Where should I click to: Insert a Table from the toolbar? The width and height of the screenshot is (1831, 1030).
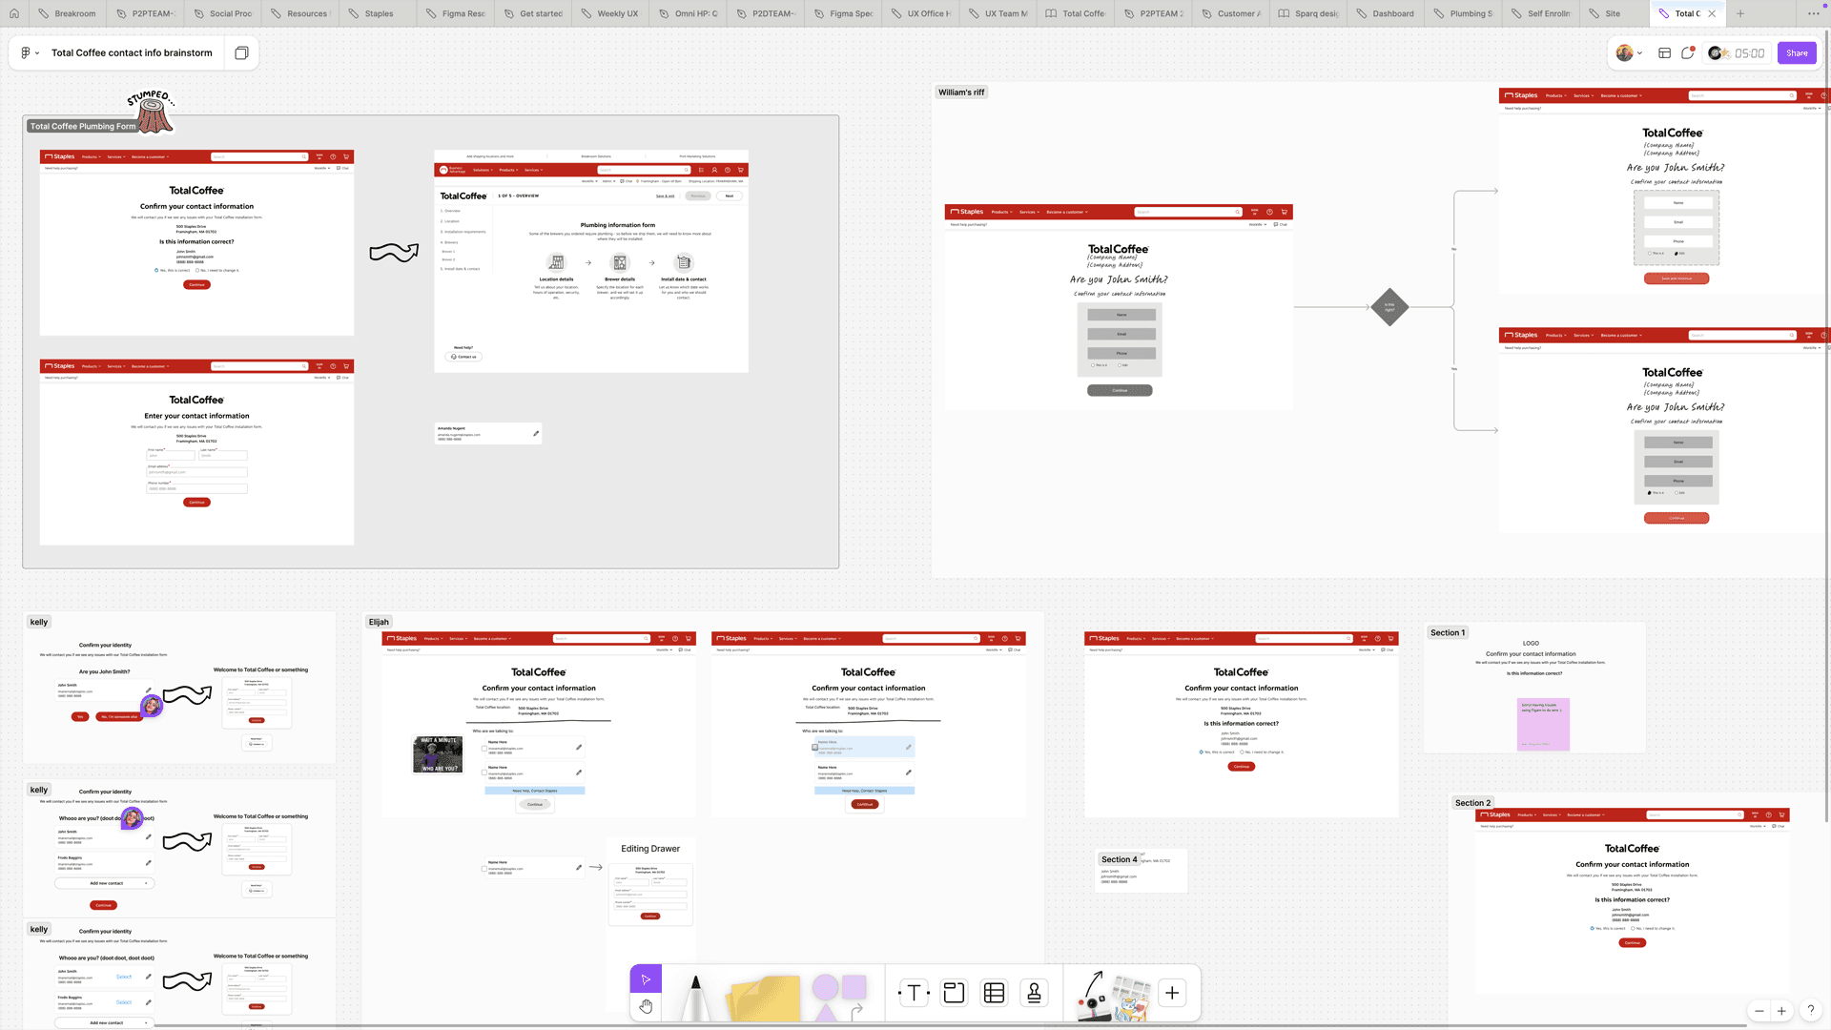994,993
